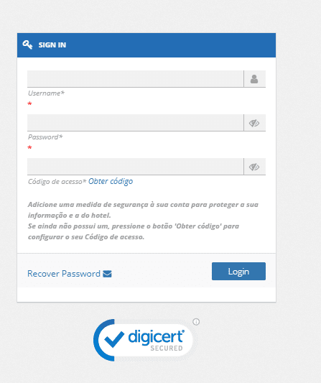Focus the Password input field
The image size is (321, 383).
136,123
